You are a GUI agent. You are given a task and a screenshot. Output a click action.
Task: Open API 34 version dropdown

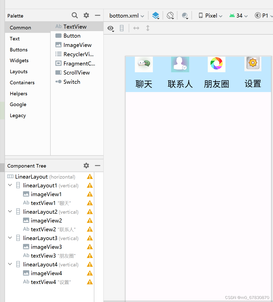239,16
